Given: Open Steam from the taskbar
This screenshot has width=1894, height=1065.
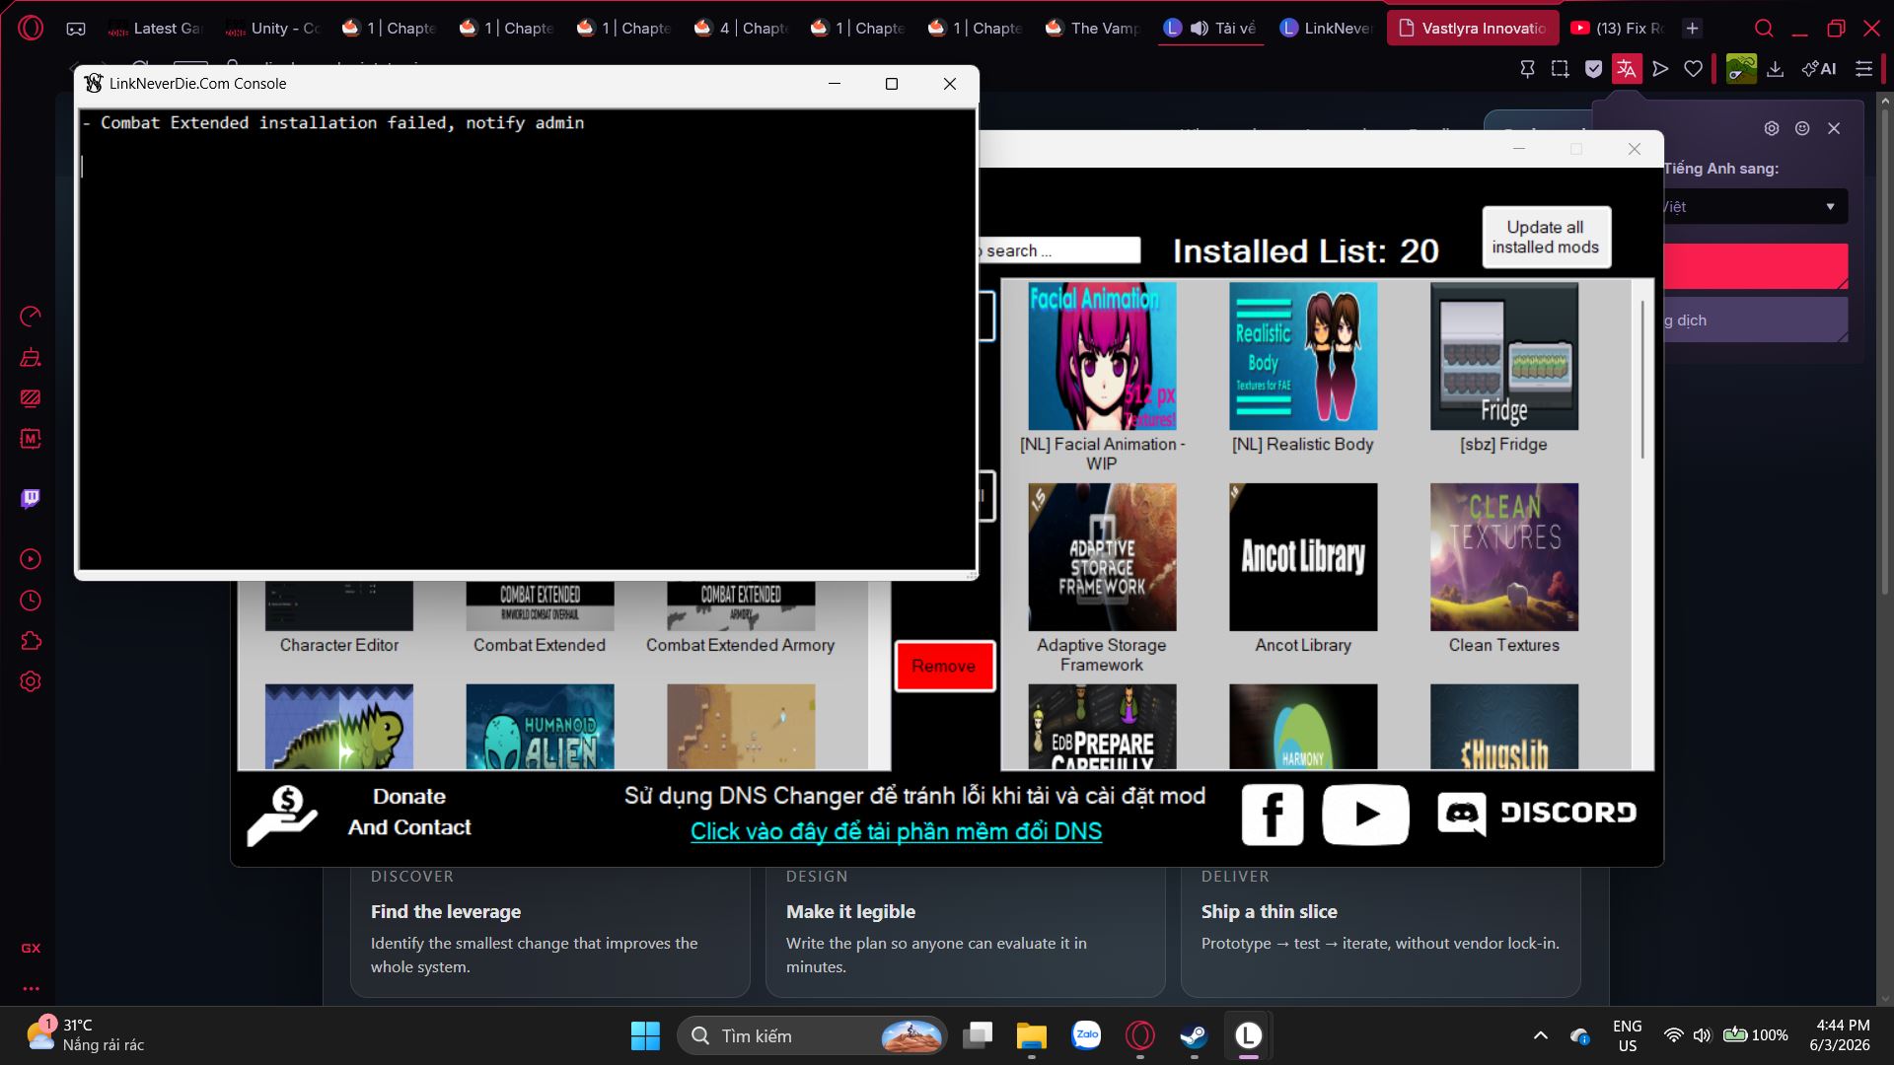Looking at the screenshot, I should pyautogui.click(x=1194, y=1035).
